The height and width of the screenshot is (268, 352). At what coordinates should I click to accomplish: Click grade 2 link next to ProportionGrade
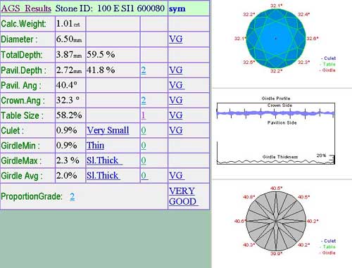pyautogui.click(x=73, y=196)
